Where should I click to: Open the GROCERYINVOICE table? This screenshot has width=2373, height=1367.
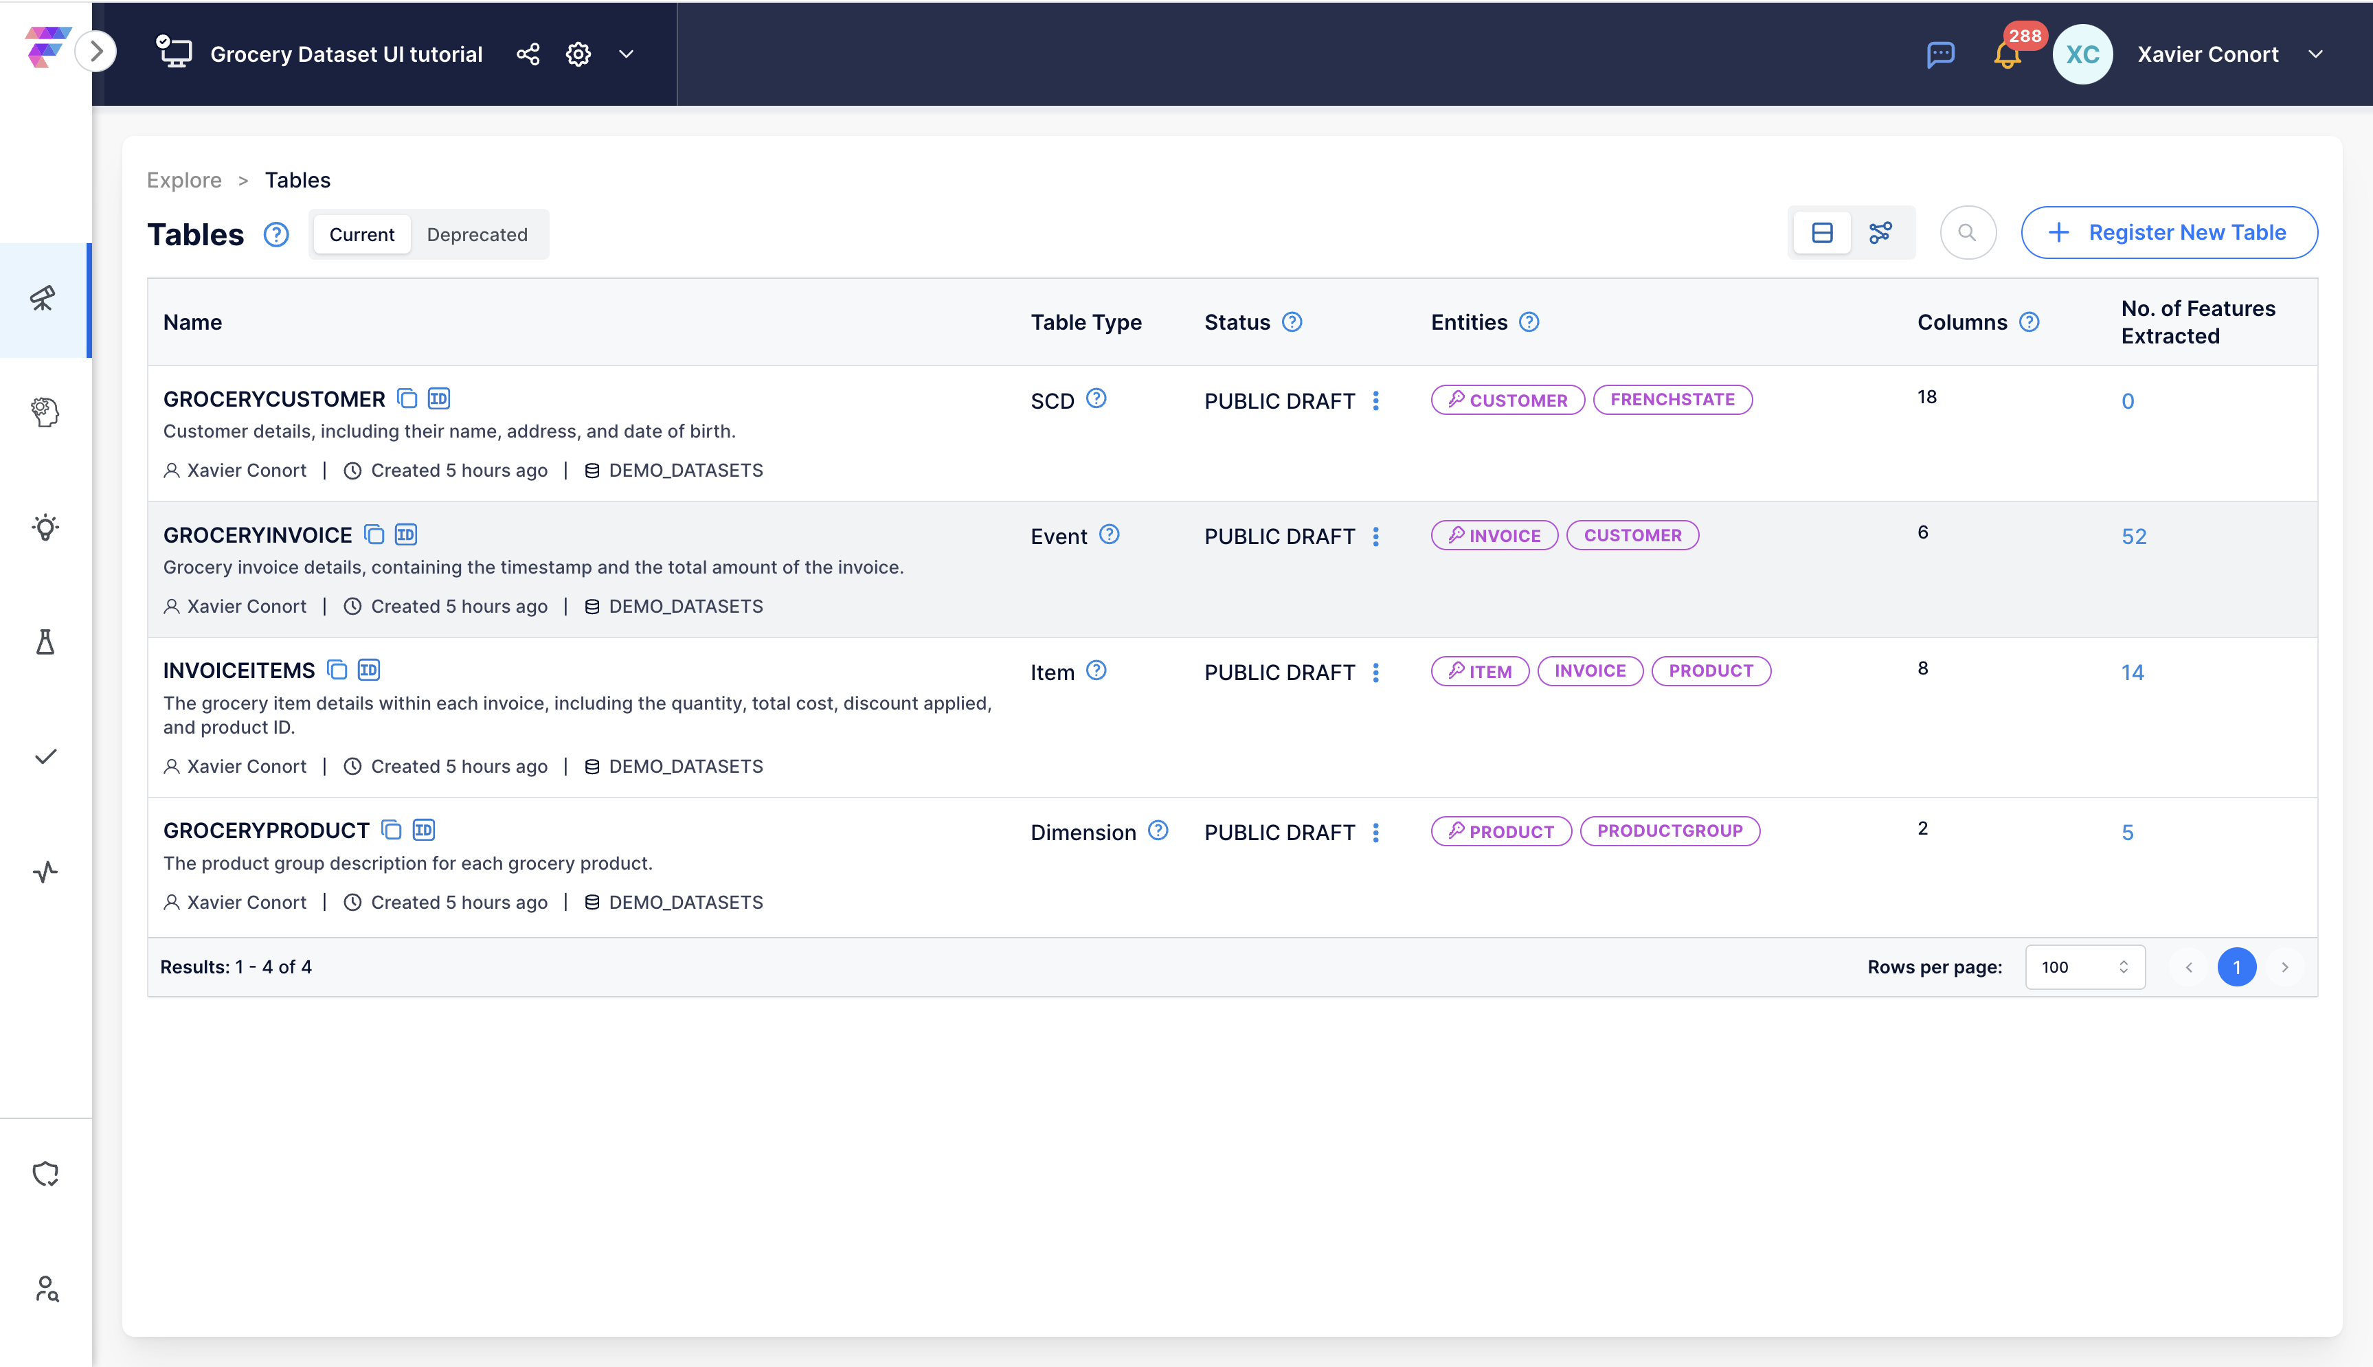tap(257, 535)
